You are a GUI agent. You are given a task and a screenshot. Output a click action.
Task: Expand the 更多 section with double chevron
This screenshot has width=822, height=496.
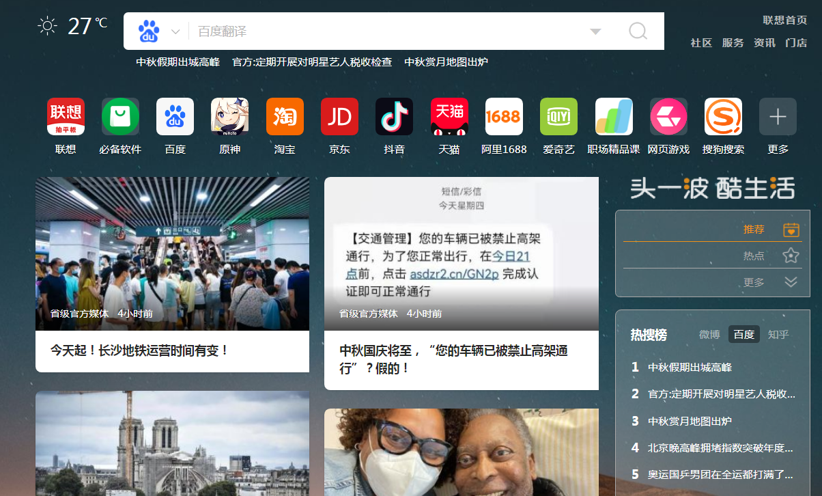tap(791, 282)
